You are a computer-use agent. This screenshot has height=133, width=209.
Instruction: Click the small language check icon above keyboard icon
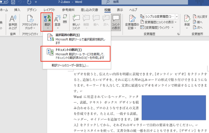point(65,16)
